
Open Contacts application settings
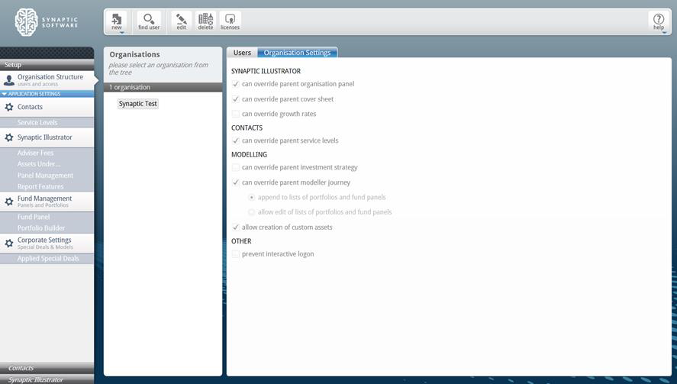click(x=47, y=107)
